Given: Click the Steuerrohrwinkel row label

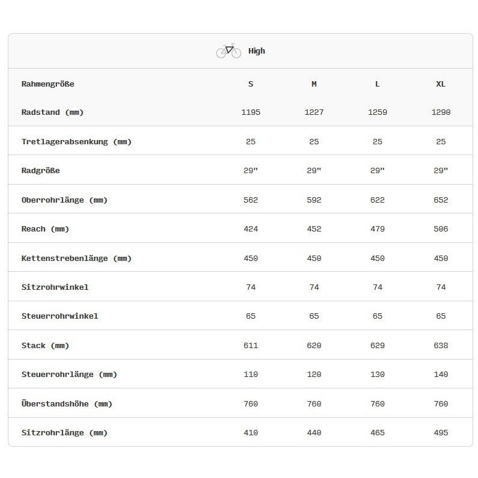Looking at the screenshot, I should tap(60, 316).
